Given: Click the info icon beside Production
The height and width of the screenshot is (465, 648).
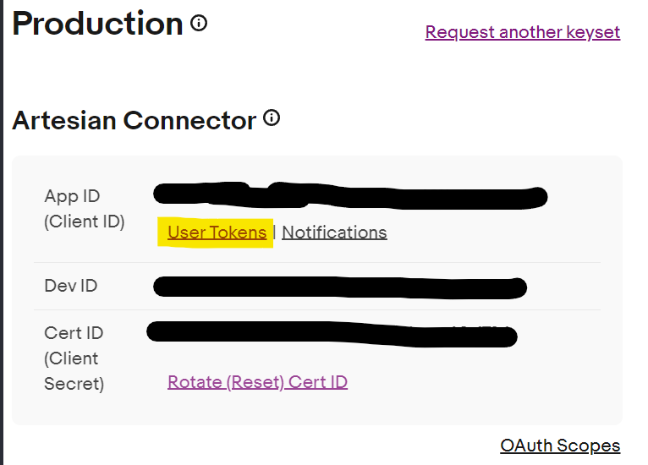Looking at the screenshot, I should 199,24.
